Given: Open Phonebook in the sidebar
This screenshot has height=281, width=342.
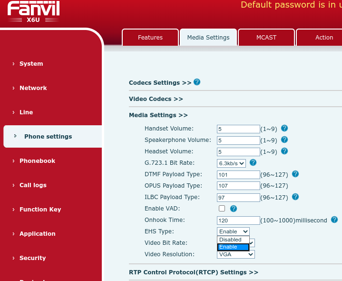Looking at the screenshot, I should click(x=37, y=161).
